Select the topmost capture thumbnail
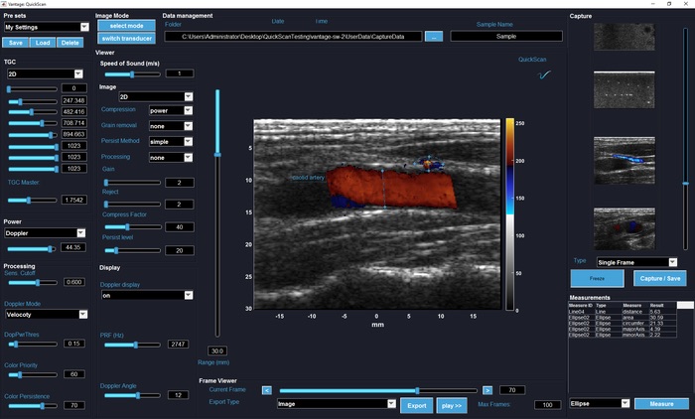Screen dimensions: 695x419 [x=625, y=37]
